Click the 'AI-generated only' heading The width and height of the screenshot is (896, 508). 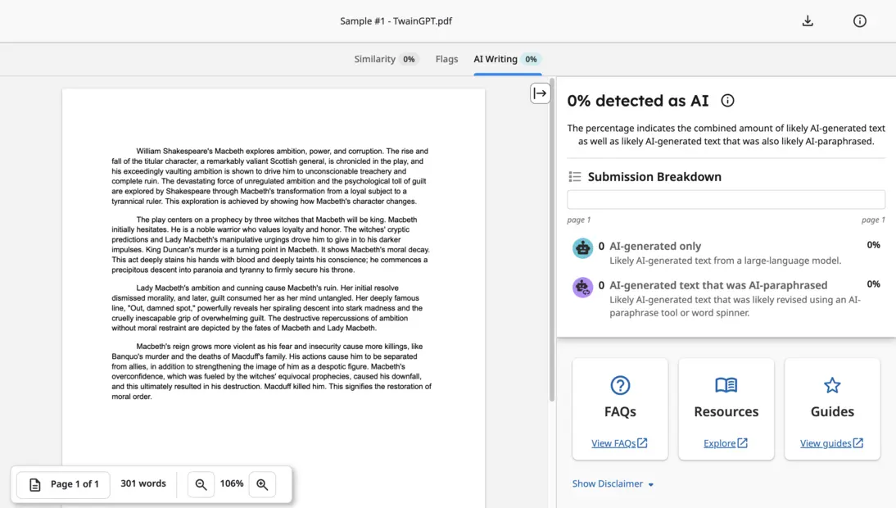click(x=655, y=246)
